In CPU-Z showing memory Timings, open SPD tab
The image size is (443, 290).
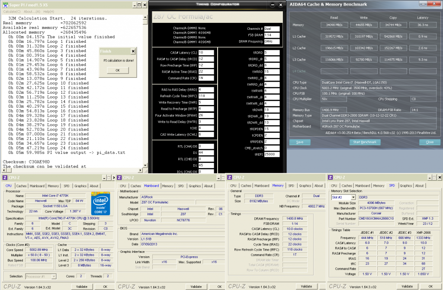[291, 185]
